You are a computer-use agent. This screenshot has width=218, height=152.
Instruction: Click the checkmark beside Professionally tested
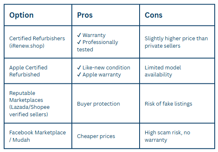click(79, 42)
